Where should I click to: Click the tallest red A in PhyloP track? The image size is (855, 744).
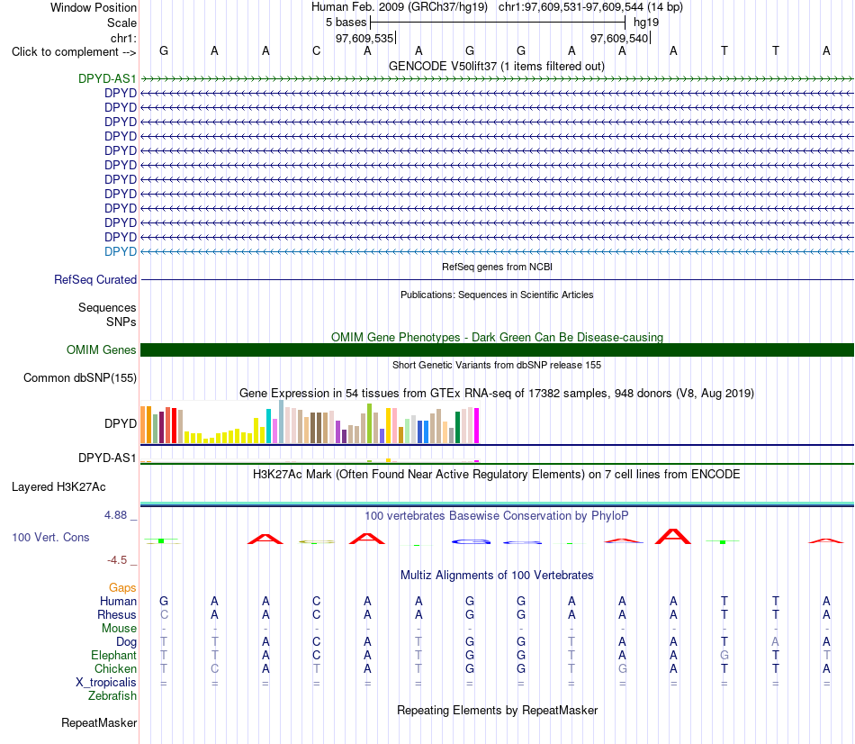[673, 536]
